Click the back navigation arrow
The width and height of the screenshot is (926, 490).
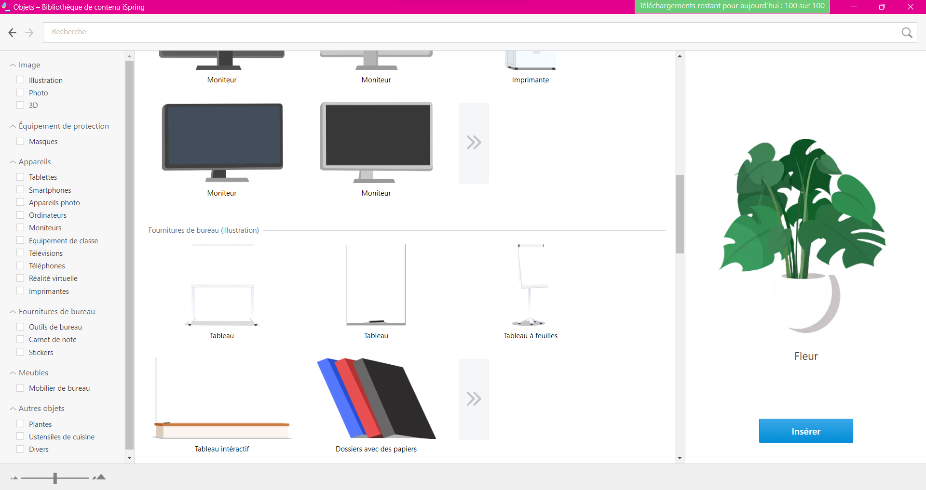pyautogui.click(x=13, y=32)
